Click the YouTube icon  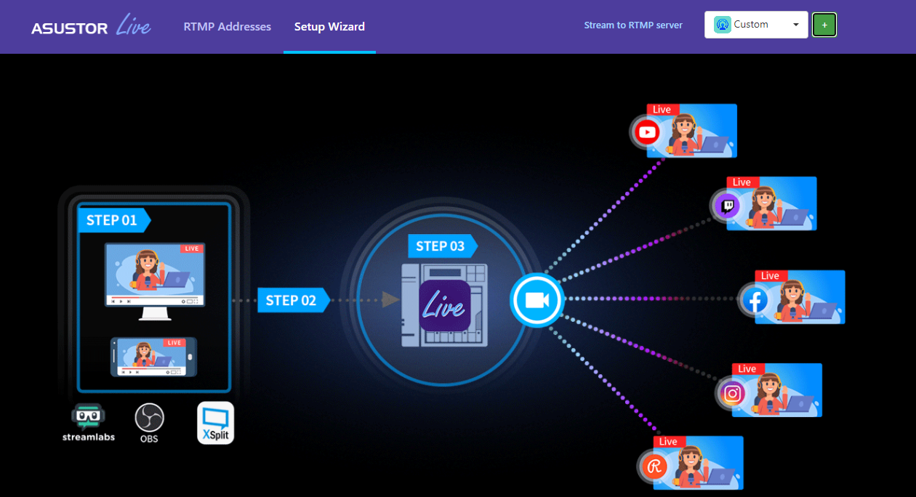[x=646, y=132]
